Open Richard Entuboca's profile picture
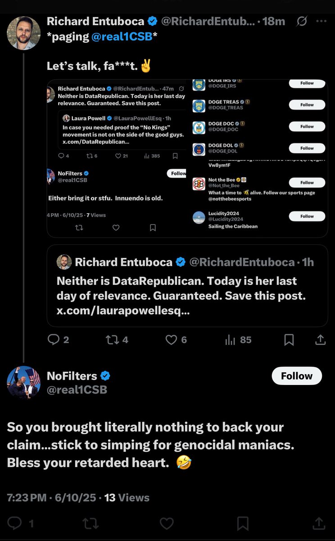The height and width of the screenshot is (541, 335). click(24, 33)
